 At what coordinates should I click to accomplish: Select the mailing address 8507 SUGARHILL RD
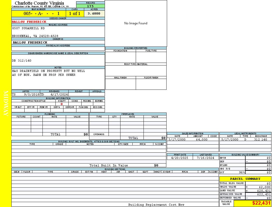28,28
